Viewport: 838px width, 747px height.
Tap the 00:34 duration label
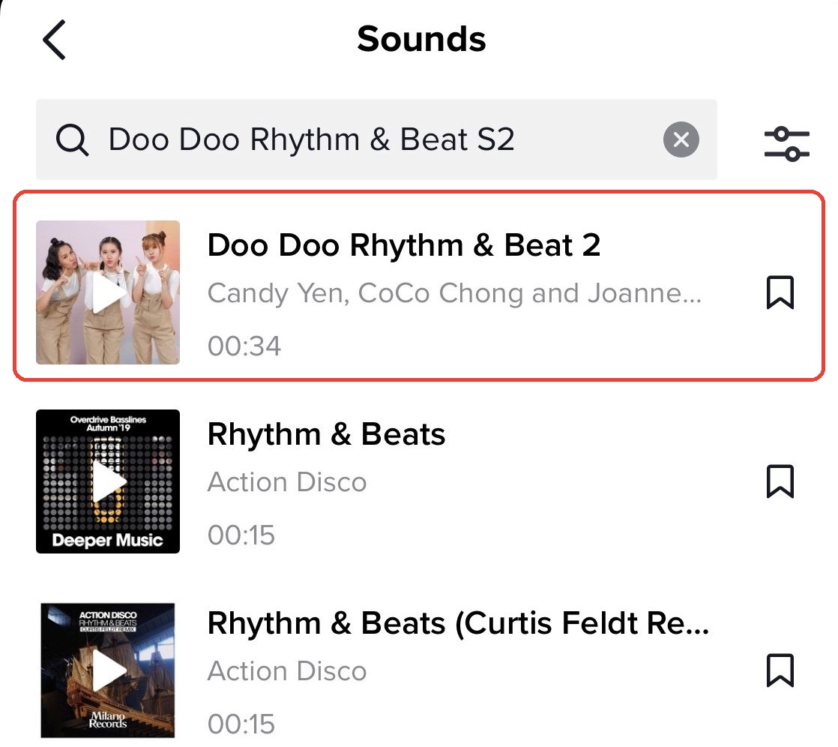(x=244, y=346)
